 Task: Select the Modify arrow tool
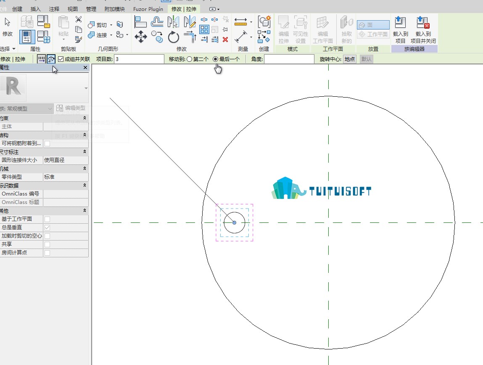coord(8,26)
